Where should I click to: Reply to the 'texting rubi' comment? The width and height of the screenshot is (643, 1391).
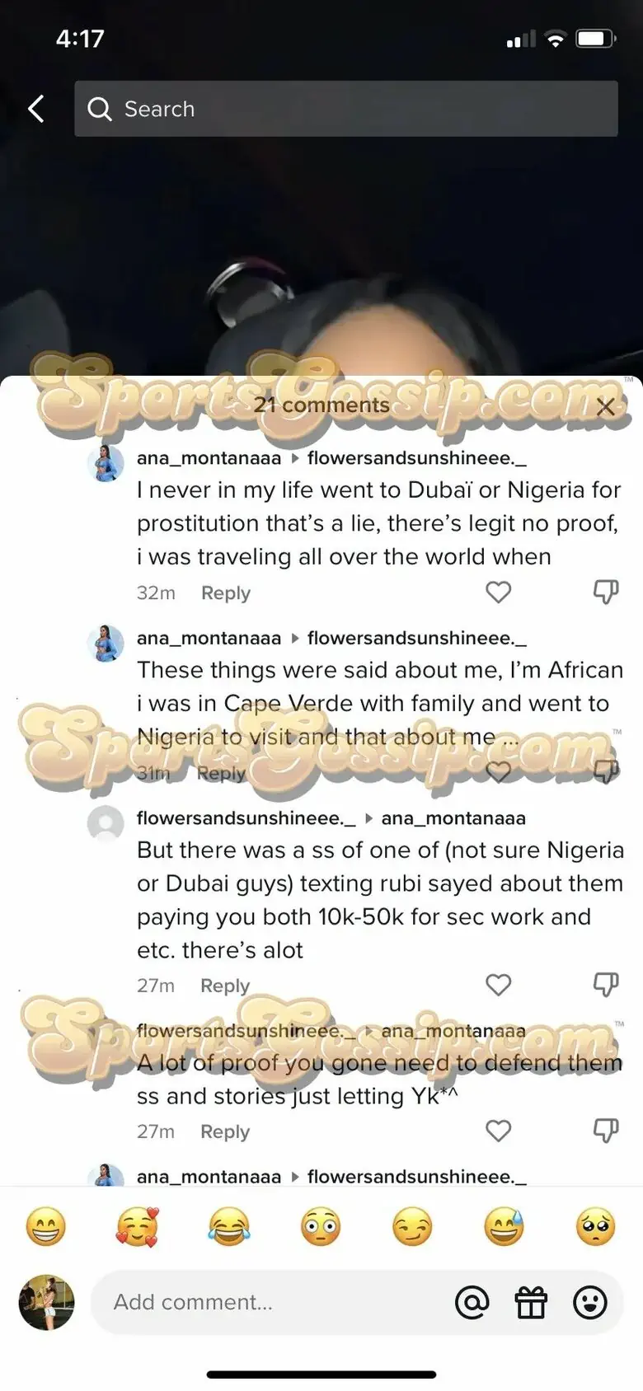(224, 986)
